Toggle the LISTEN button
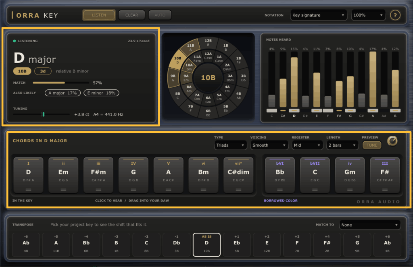The image size is (413, 267). (x=99, y=15)
